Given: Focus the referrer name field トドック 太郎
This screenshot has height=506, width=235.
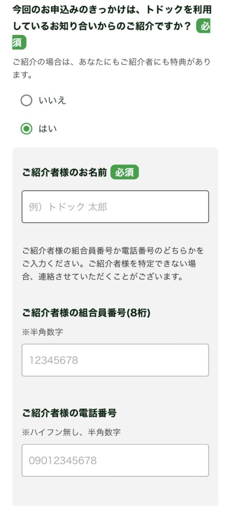Looking at the screenshot, I should (115, 207).
